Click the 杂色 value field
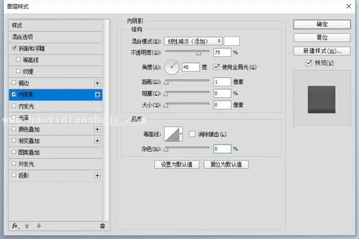Image resolution: width=359 pixels, height=239 pixels. [222, 149]
